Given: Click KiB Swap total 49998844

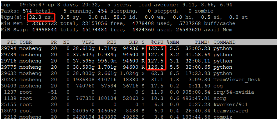Looking at the screenshot, I should [x=45, y=30].
